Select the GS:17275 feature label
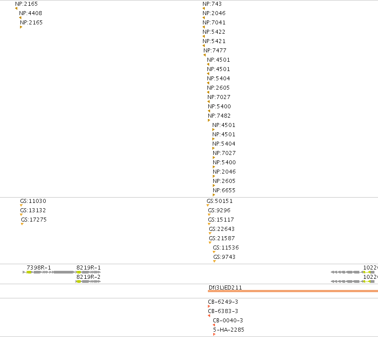 pos(34,220)
